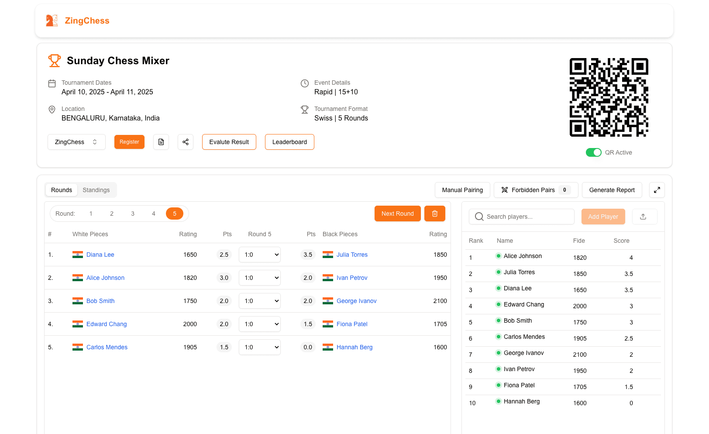Screen dimensions: 709x434
Task: Open Julia Torres player link in pairings
Action: pyautogui.click(x=352, y=255)
